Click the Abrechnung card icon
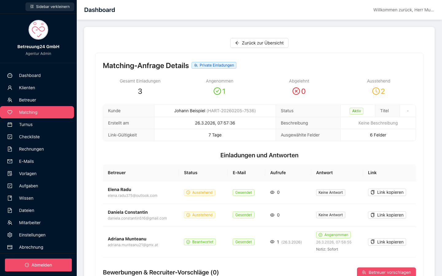This screenshot has width=442, height=276. click(x=10, y=247)
